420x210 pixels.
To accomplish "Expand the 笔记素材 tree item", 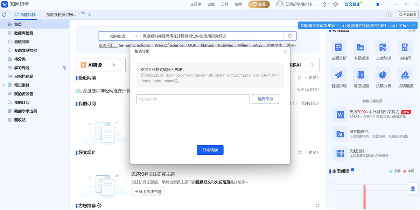I will pos(3,85).
